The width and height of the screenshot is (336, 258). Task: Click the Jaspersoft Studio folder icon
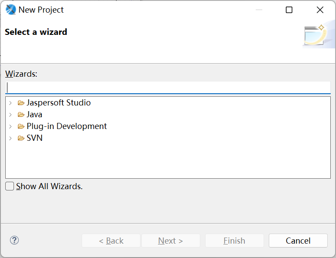pos(21,103)
